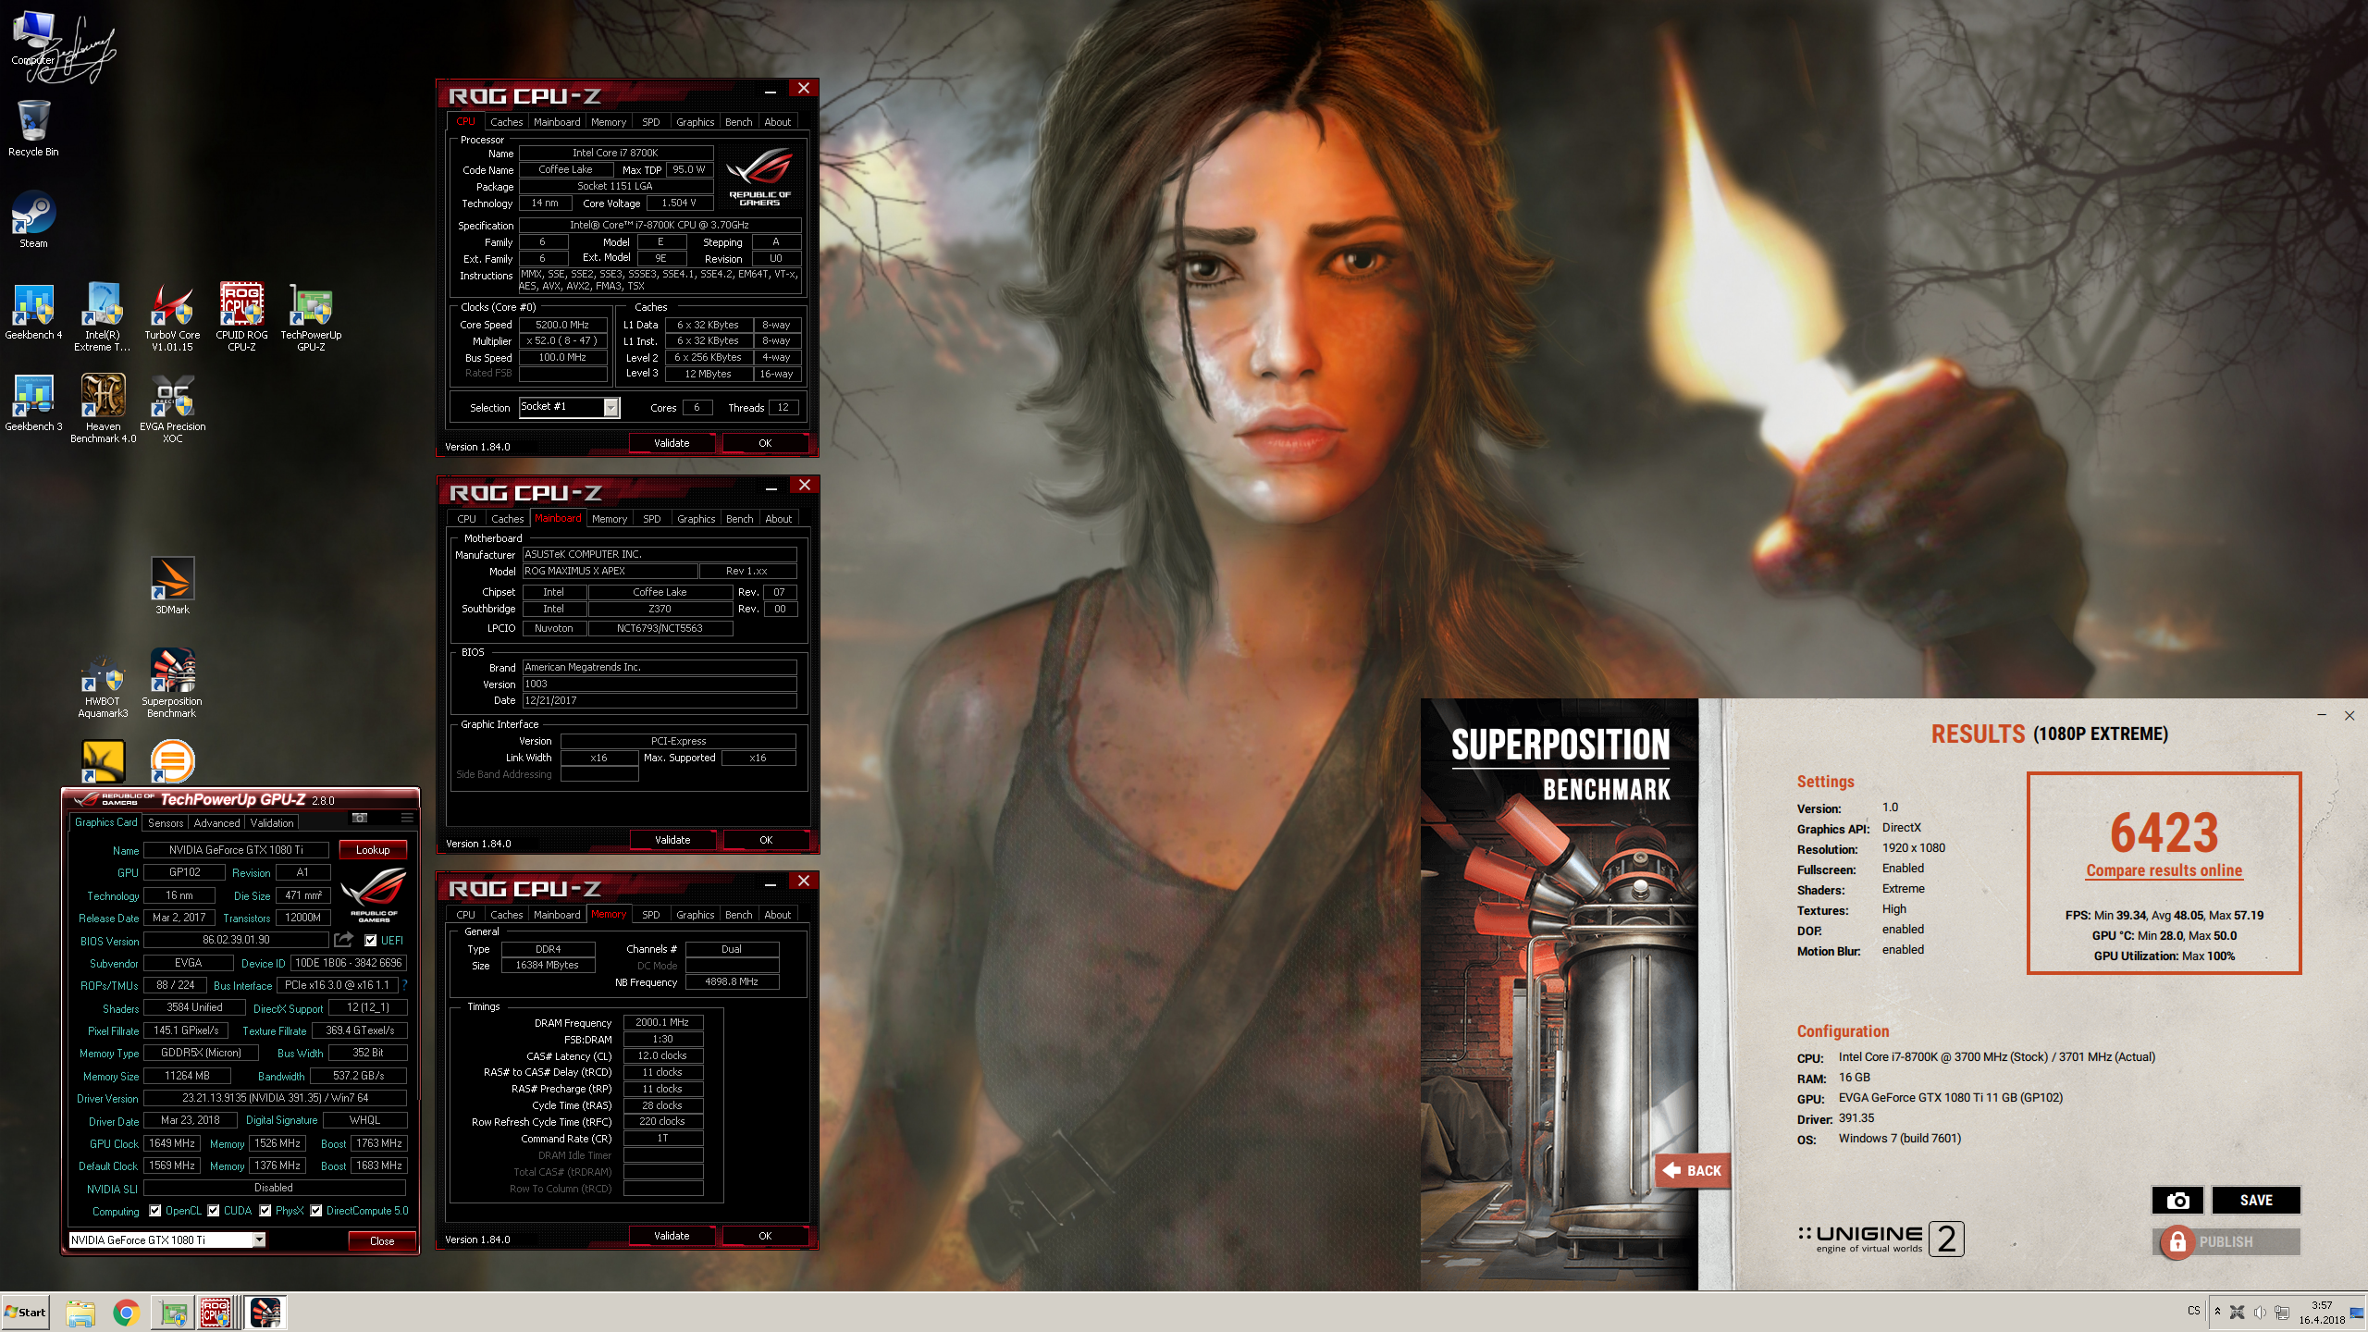The height and width of the screenshot is (1332, 2368).
Task: Expand the GPU selection dropdown in GPU-Z
Action: [x=259, y=1239]
